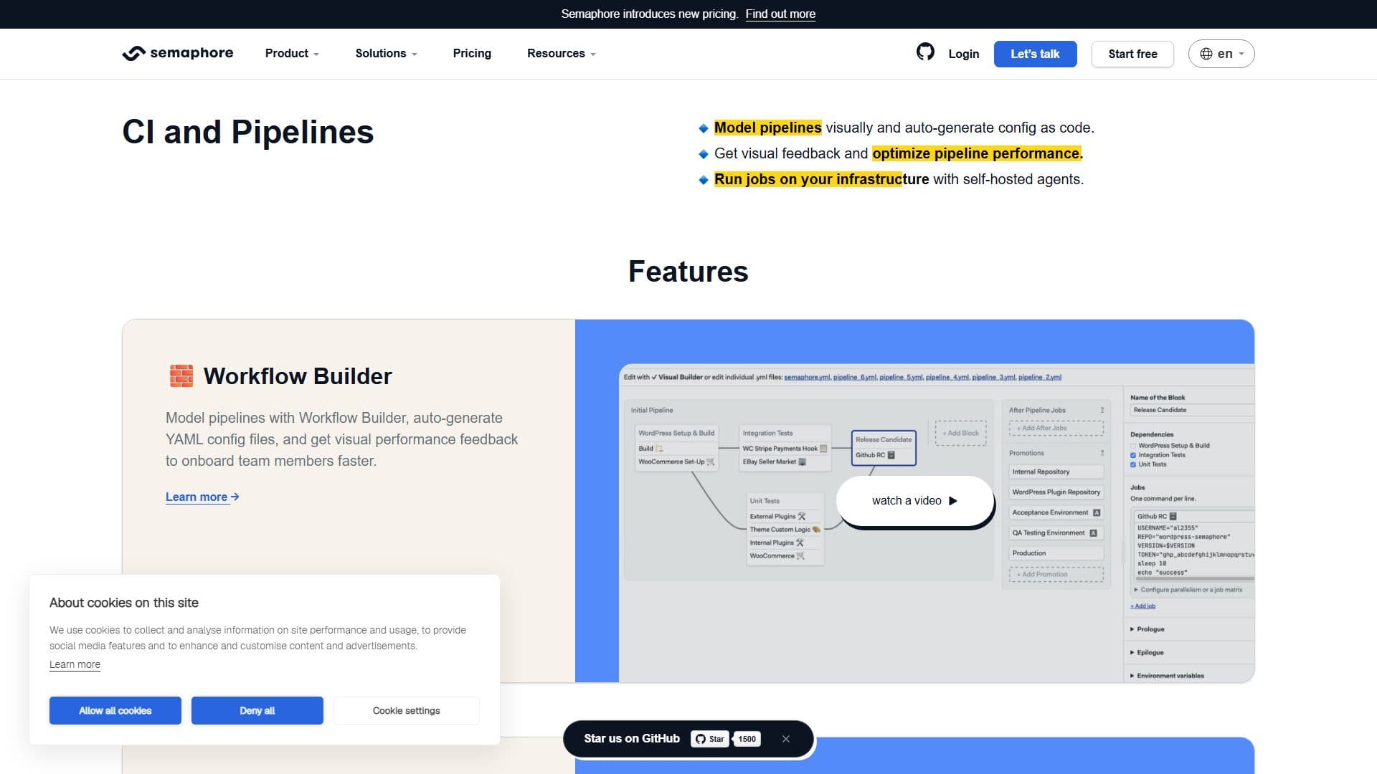Click the Add Promotion placeholder
The height and width of the screenshot is (774, 1377).
click(1056, 574)
